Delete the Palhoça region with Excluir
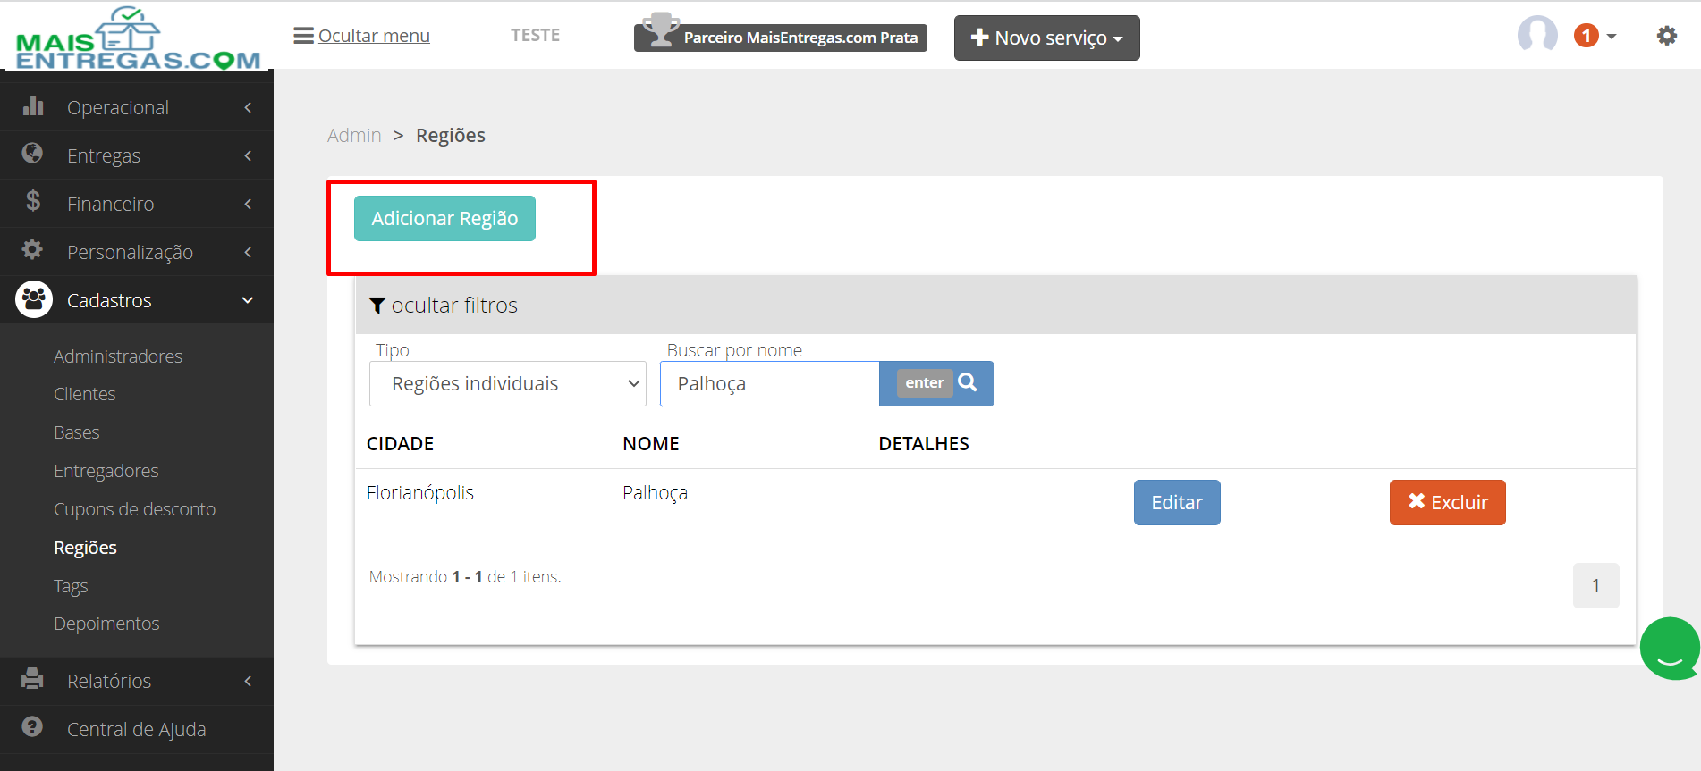 click(x=1448, y=502)
